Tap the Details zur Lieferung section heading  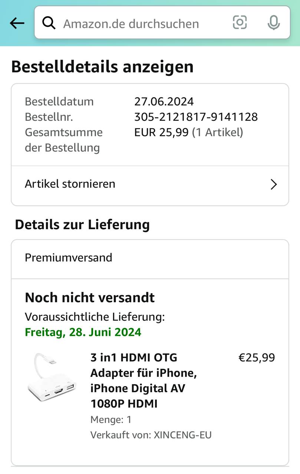click(82, 225)
